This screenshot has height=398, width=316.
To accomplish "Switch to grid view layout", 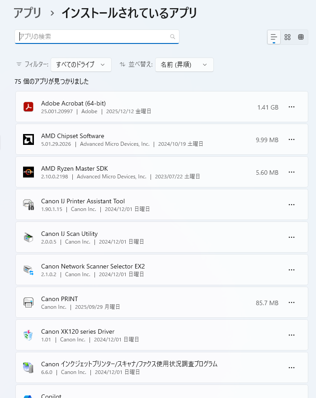I will [288, 37].
